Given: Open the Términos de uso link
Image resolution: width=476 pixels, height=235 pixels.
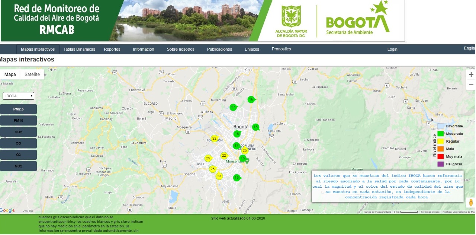Looking at the screenshot, I should [x=430, y=212].
